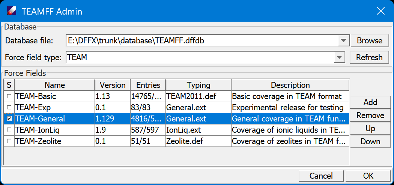This screenshot has height=185, width=394.
Task: Sort by the Description column header
Action: (290, 85)
